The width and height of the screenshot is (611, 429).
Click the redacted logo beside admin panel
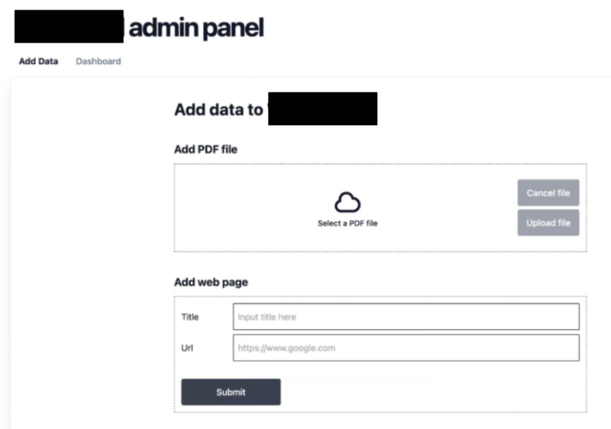click(x=69, y=26)
